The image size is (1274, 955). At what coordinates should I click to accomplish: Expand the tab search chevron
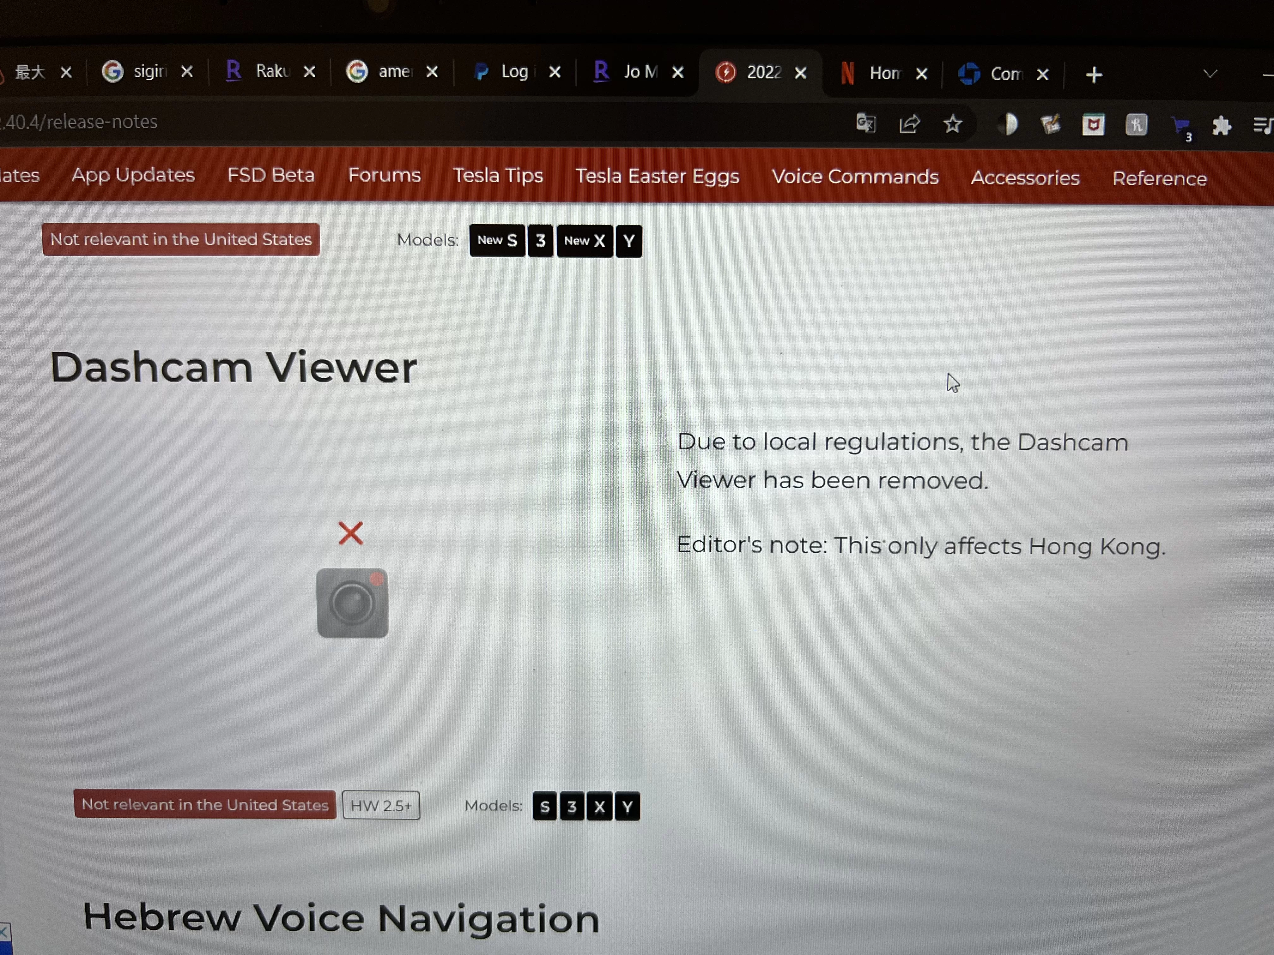pos(1210,74)
